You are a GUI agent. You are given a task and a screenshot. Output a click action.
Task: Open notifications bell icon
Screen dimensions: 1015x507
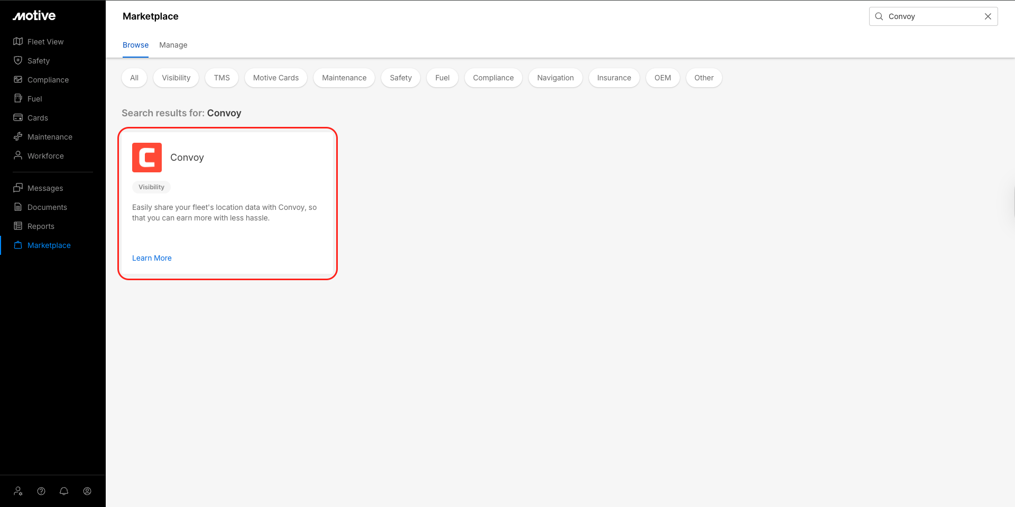pyautogui.click(x=64, y=491)
